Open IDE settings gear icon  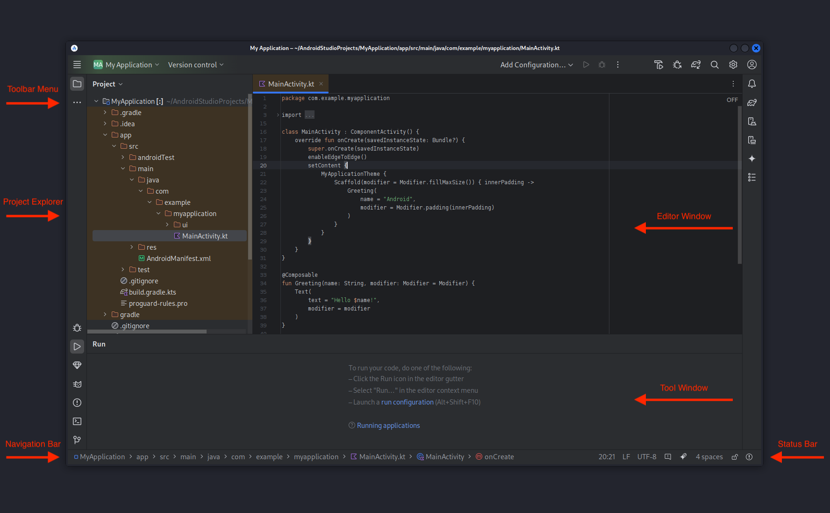pyautogui.click(x=733, y=65)
